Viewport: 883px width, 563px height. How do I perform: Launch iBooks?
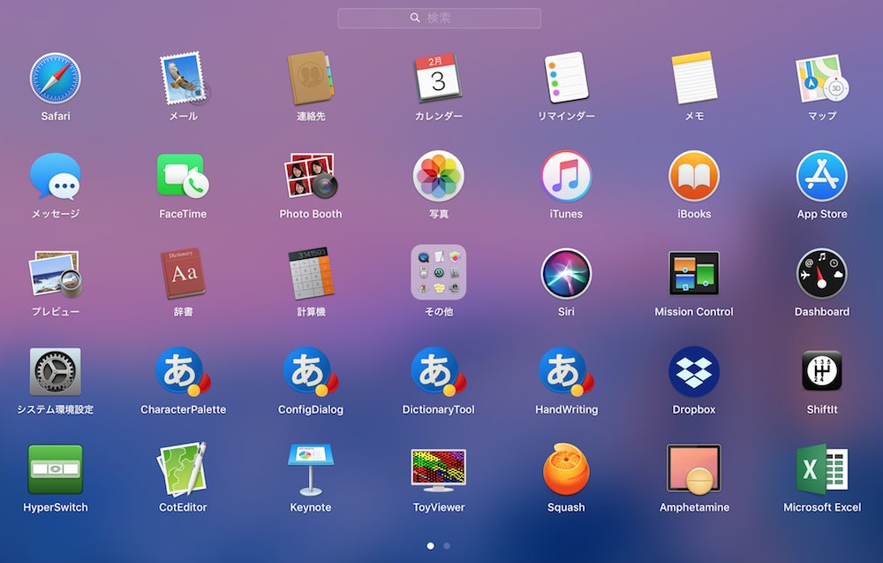[x=694, y=177]
